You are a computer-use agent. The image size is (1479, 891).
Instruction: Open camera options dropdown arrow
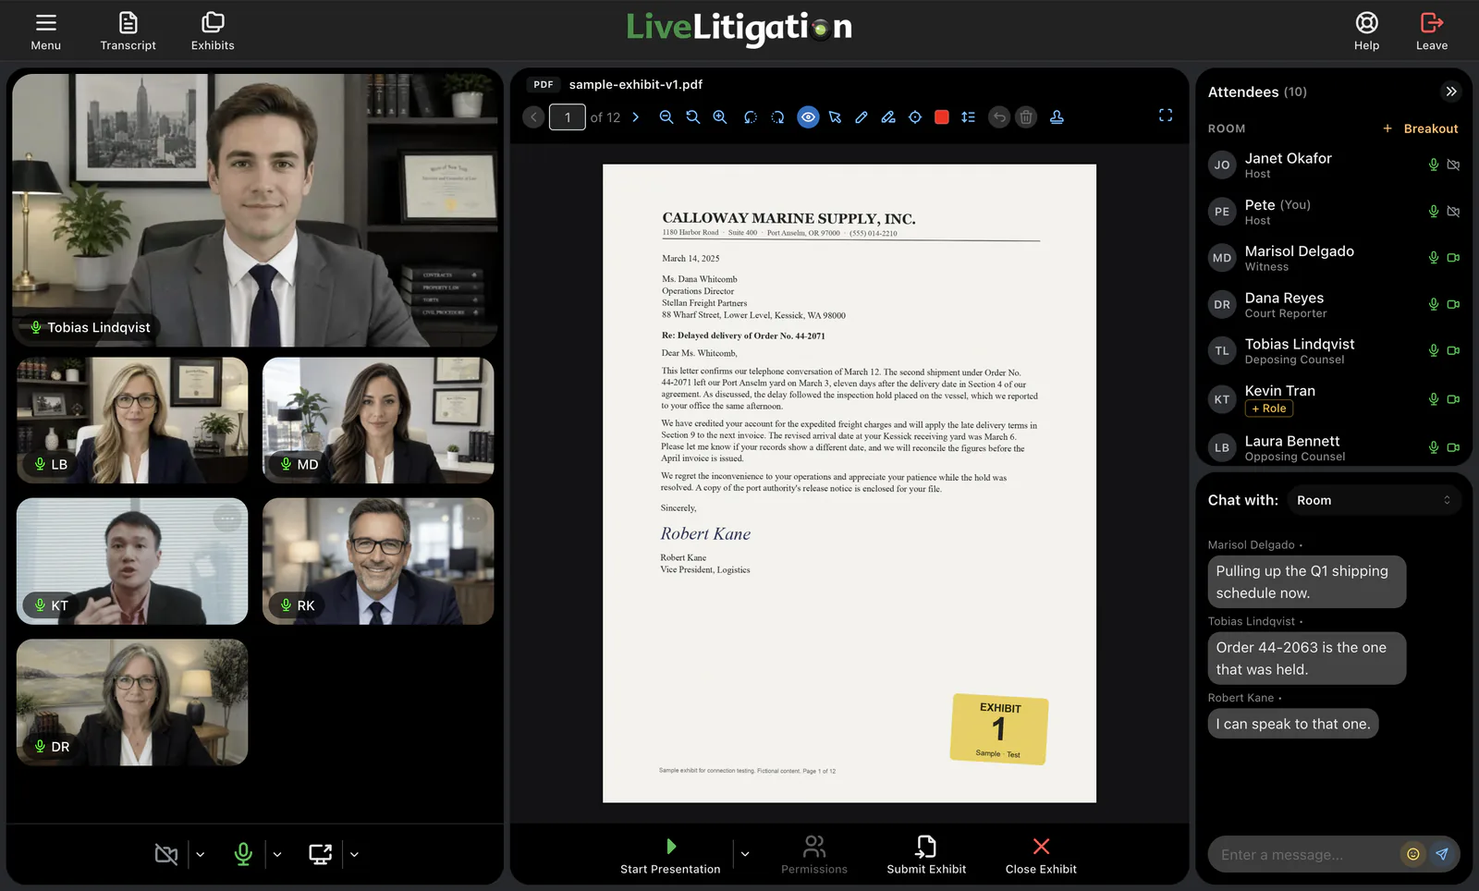click(200, 855)
